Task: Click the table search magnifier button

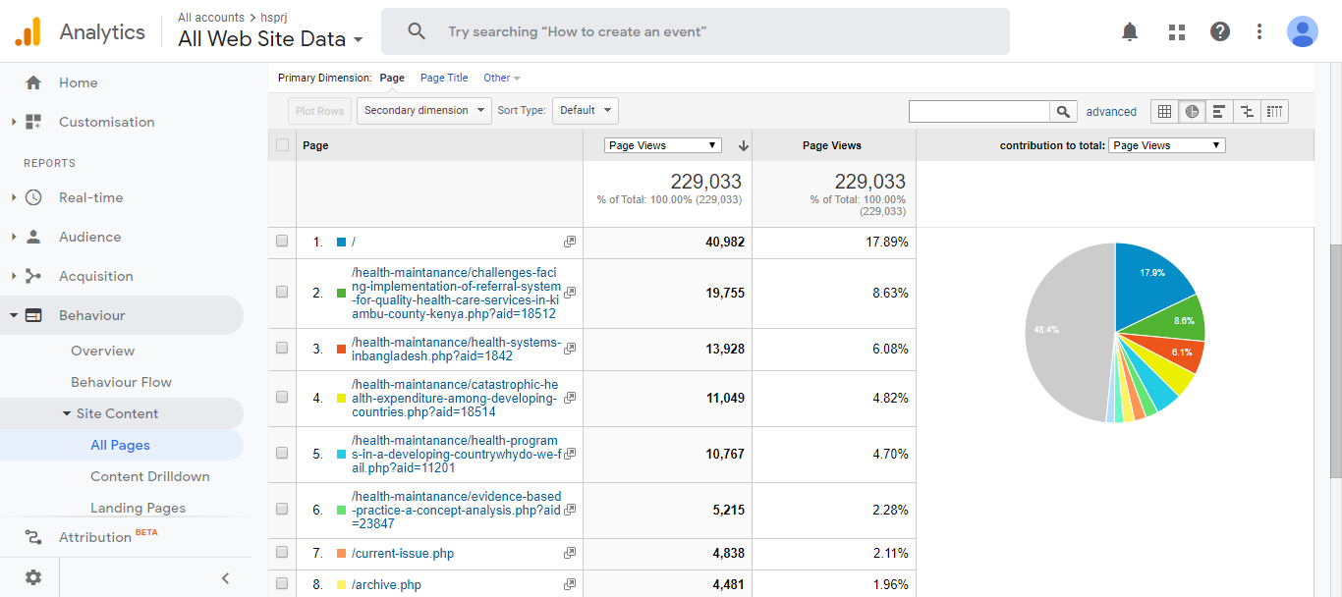Action: click(x=1062, y=111)
